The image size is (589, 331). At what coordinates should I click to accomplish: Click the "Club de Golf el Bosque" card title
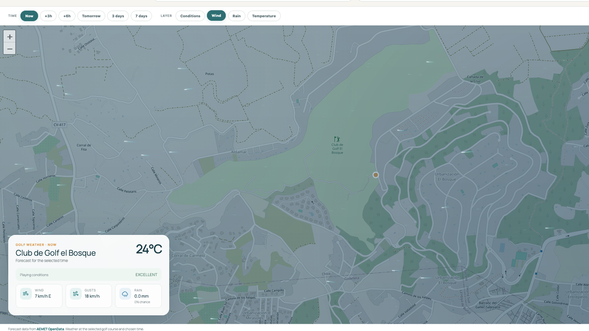coord(55,253)
